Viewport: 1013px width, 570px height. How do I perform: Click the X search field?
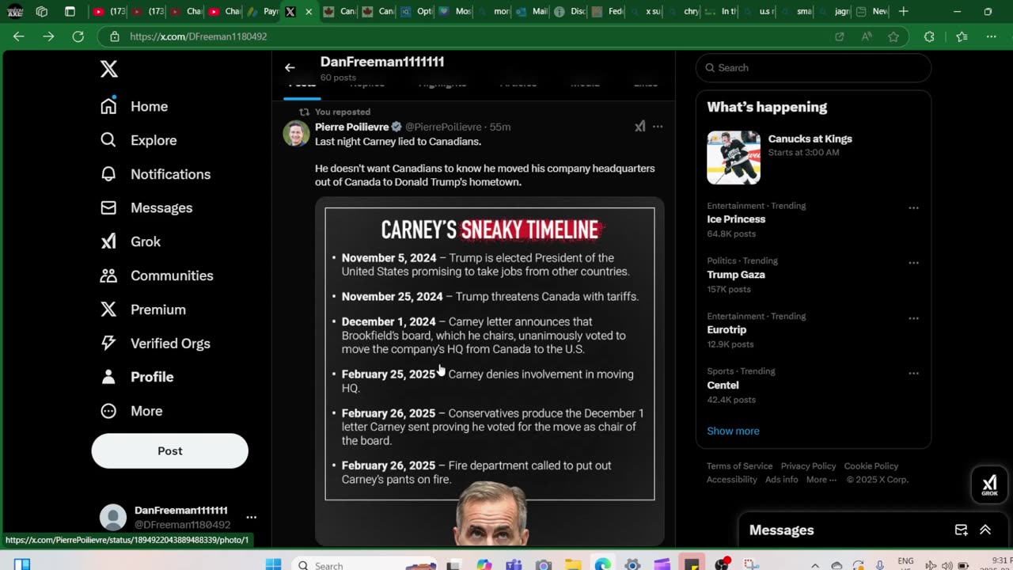click(x=814, y=68)
